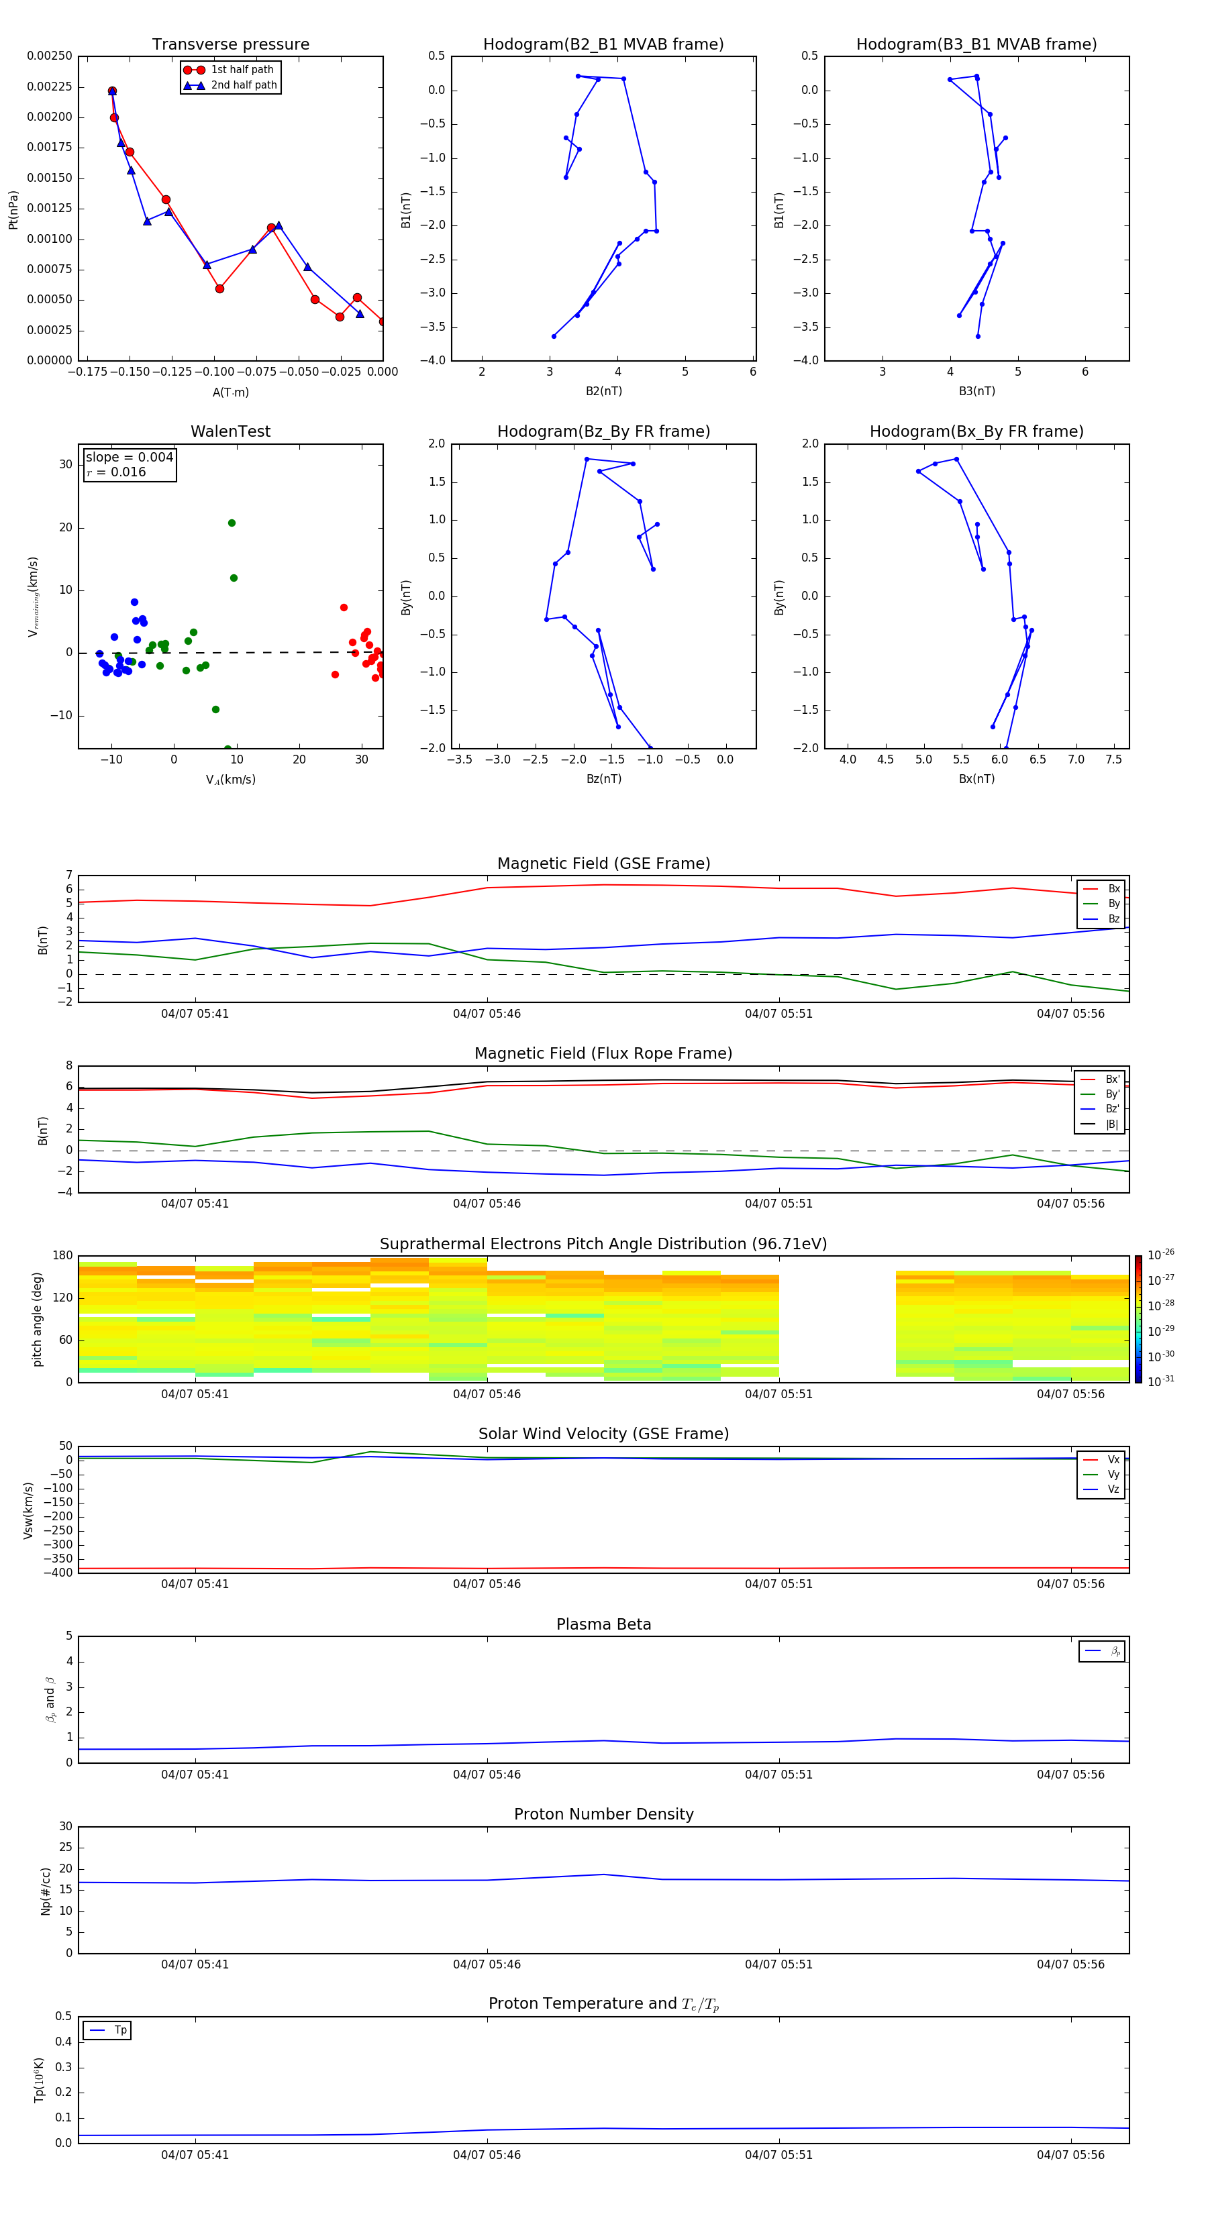Click the "Bx(nT)" x-axis label
This screenshot has width=1208, height=2214.
976,779
